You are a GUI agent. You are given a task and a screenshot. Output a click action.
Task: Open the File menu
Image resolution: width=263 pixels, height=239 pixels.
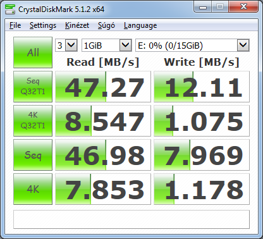coord(15,25)
